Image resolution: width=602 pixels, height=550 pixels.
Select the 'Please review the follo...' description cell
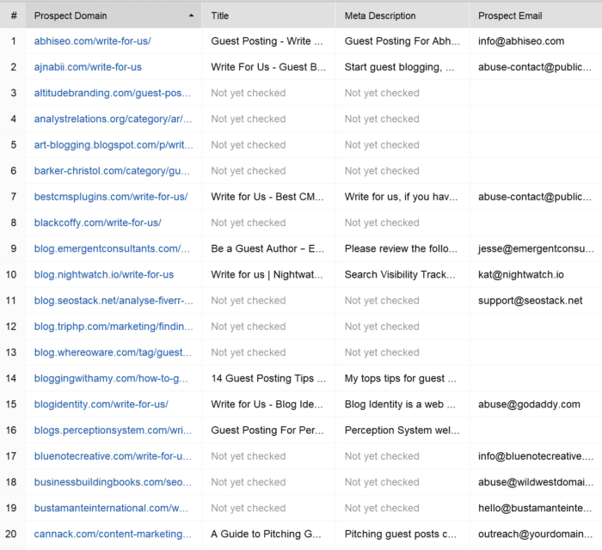[x=401, y=248]
